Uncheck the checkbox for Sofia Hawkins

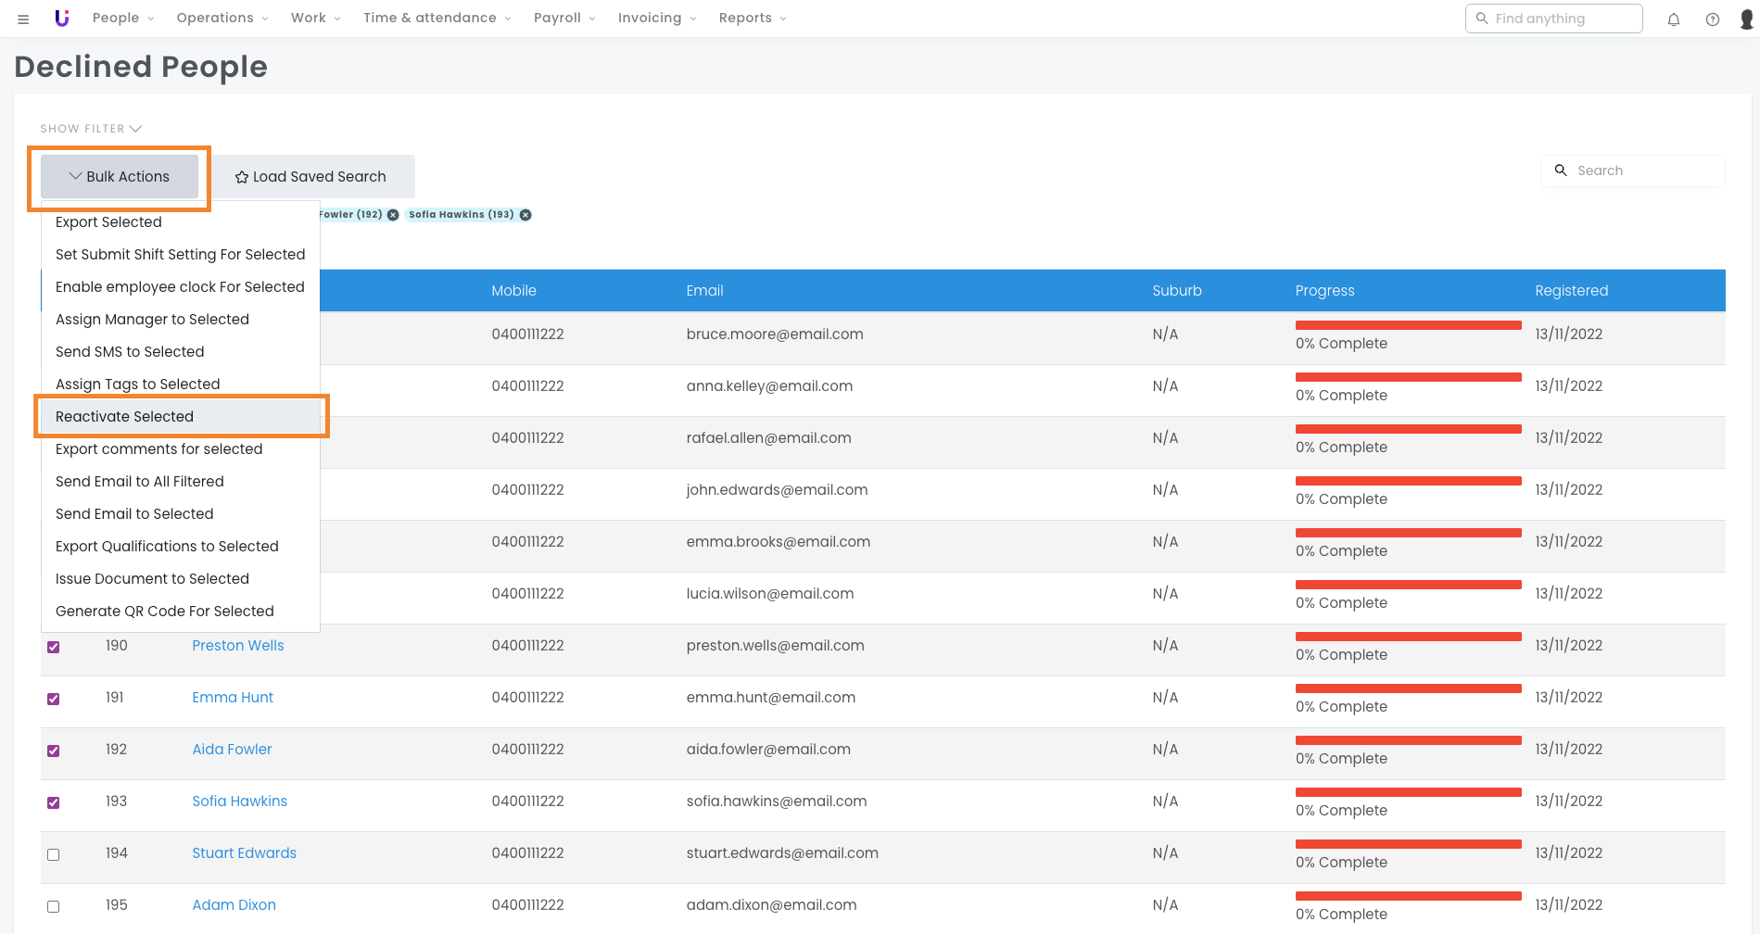tap(54, 802)
